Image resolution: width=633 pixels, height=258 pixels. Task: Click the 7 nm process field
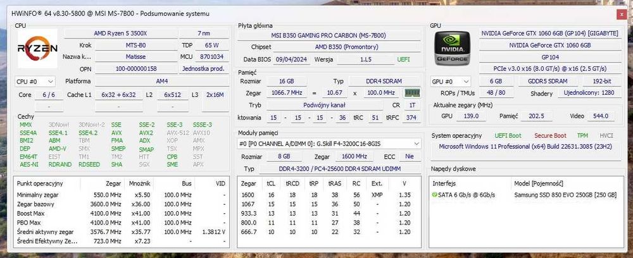[x=204, y=34]
